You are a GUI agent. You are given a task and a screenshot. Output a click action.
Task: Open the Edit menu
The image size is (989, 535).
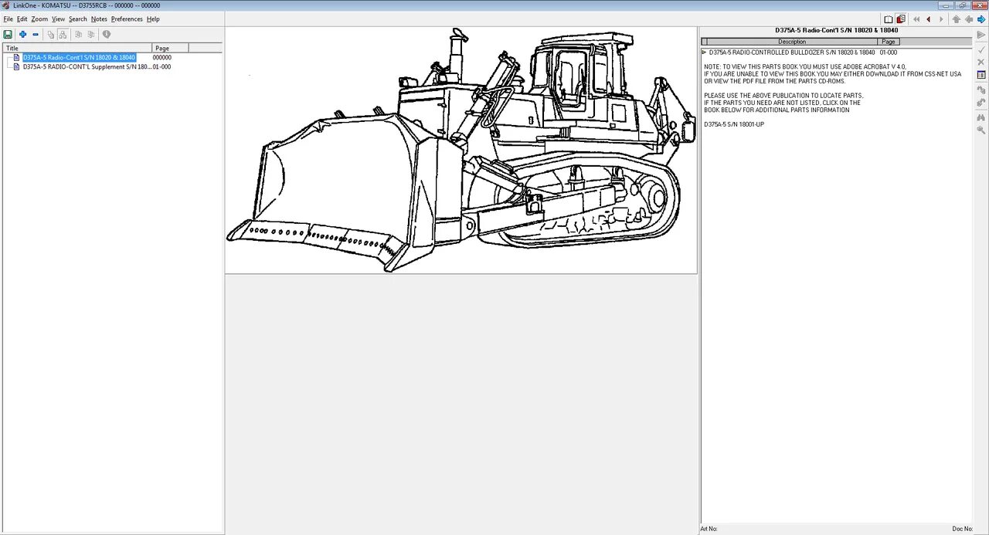pyautogui.click(x=22, y=19)
